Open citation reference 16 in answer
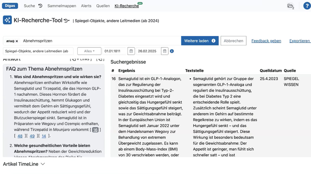The height and width of the screenshot is (174, 311). pyautogui.click(x=95, y=130)
